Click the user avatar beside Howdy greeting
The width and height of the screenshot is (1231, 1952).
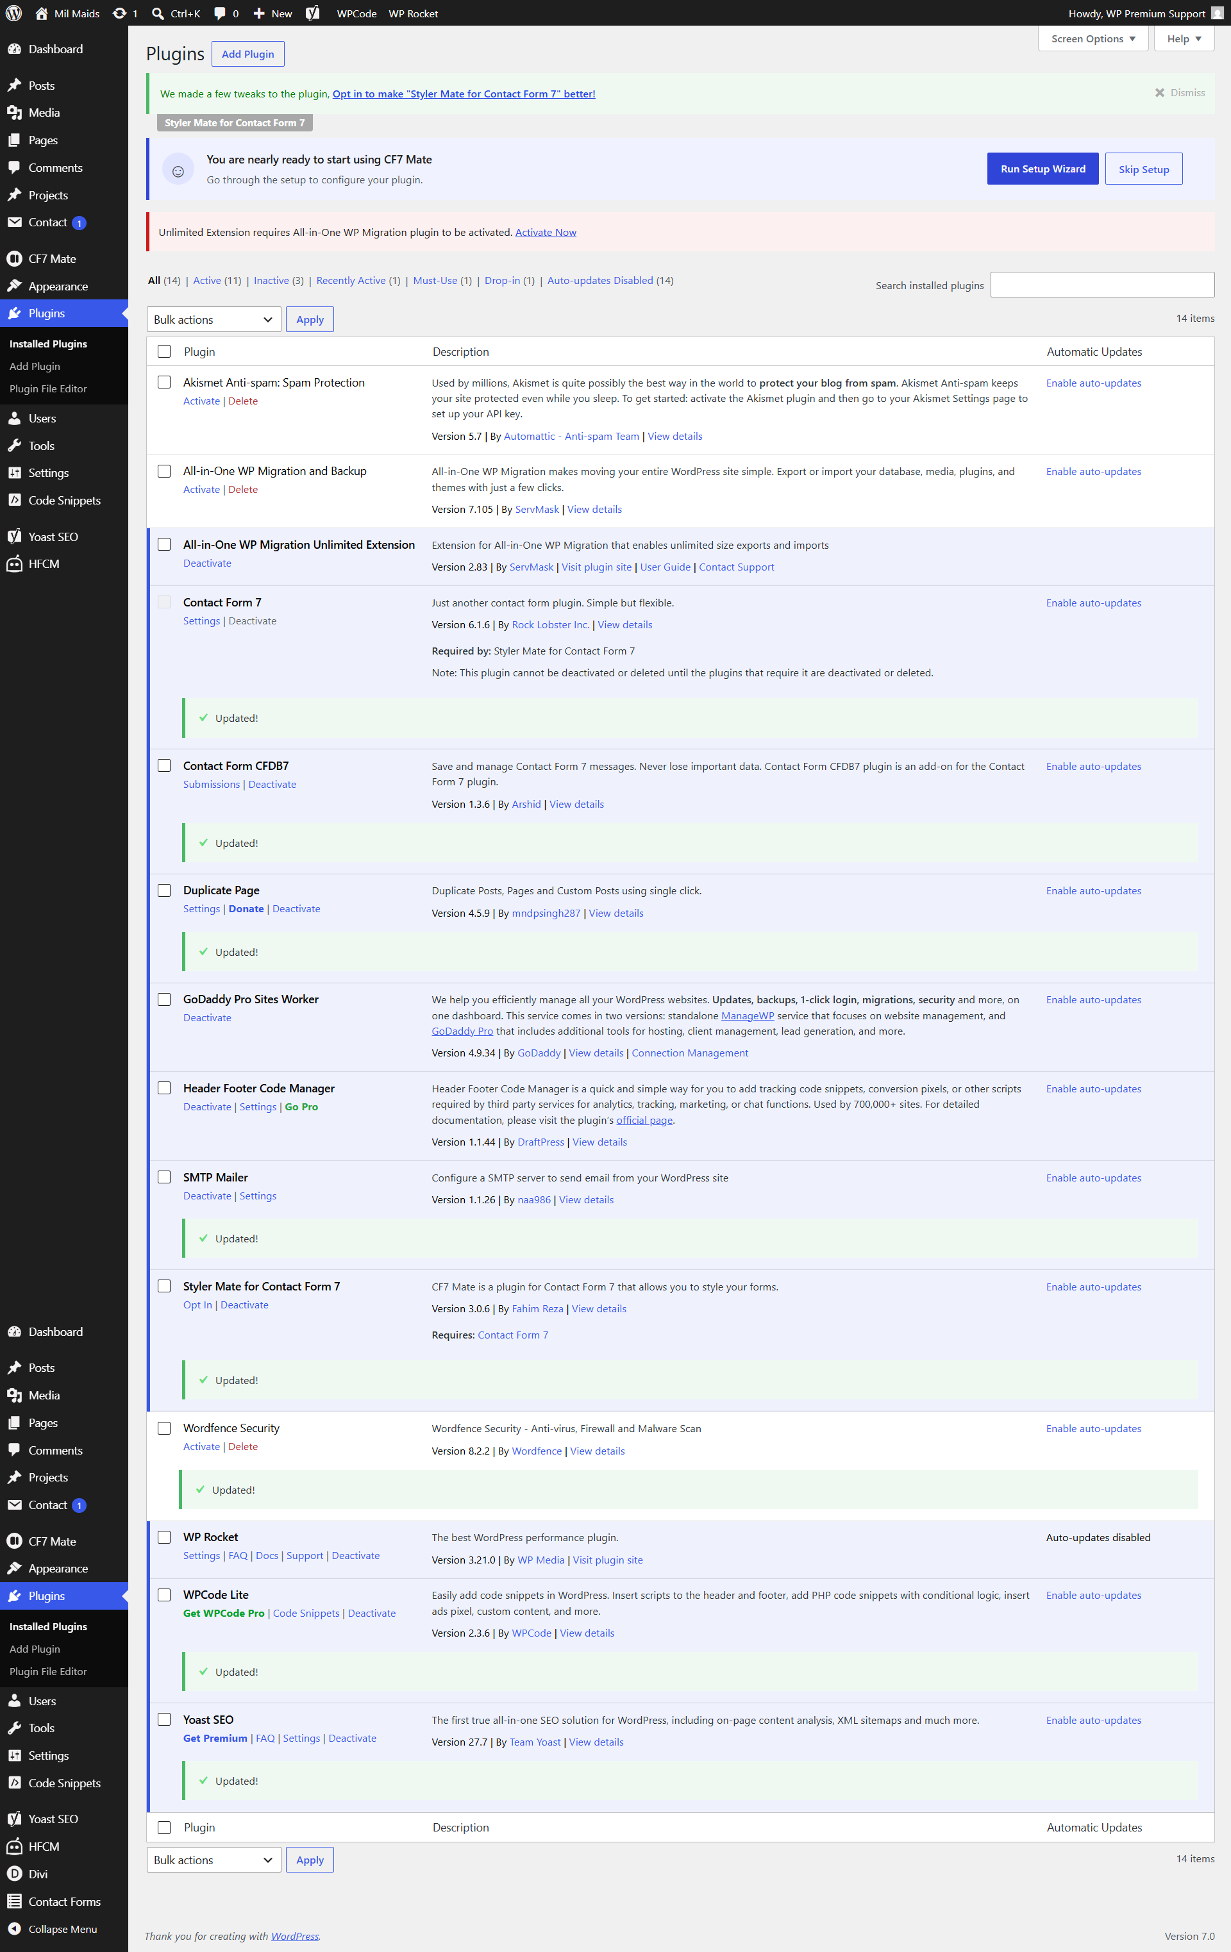click(x=1217, y=13)
